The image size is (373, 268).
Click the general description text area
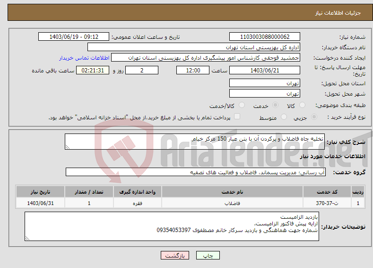click(x=195, y=142)
